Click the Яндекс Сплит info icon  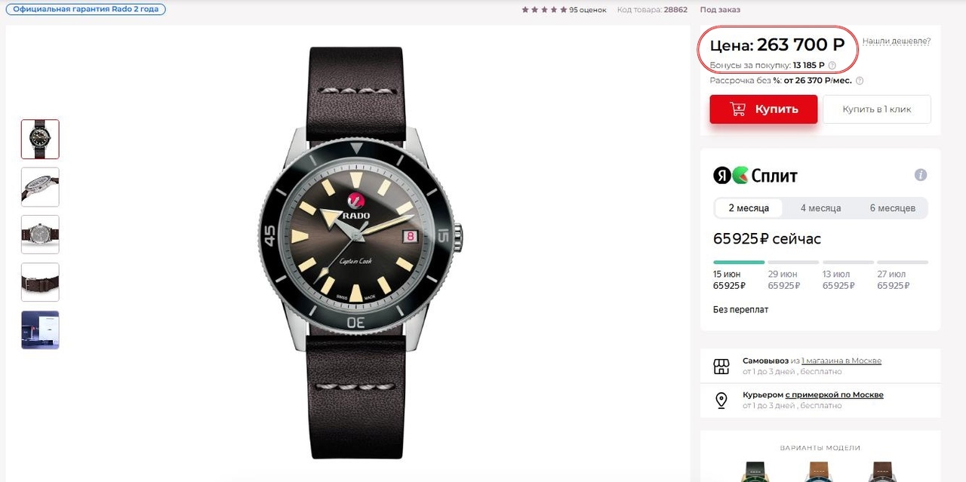920,175
